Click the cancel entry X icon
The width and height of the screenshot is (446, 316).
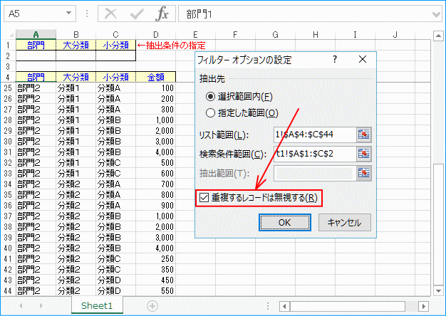click(110, 14)
